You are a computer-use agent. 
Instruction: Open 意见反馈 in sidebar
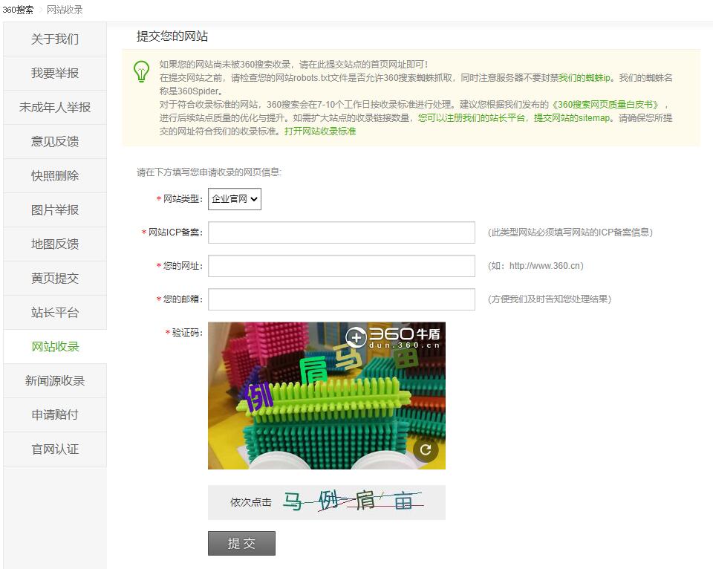(x=55, y=141)
